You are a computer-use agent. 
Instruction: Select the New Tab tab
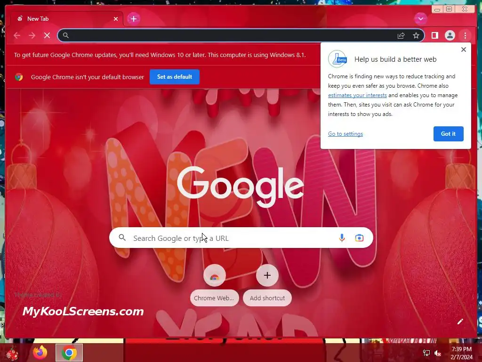coord(67,19)
